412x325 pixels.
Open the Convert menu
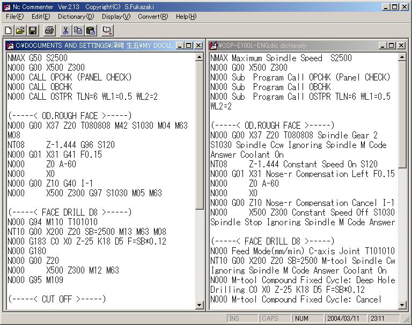(x=153, y=17)
